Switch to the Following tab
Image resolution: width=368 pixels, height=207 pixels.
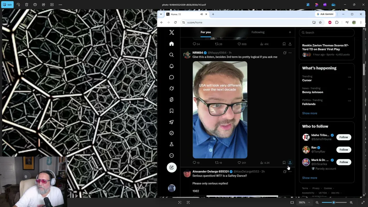(x=258, y=32)
